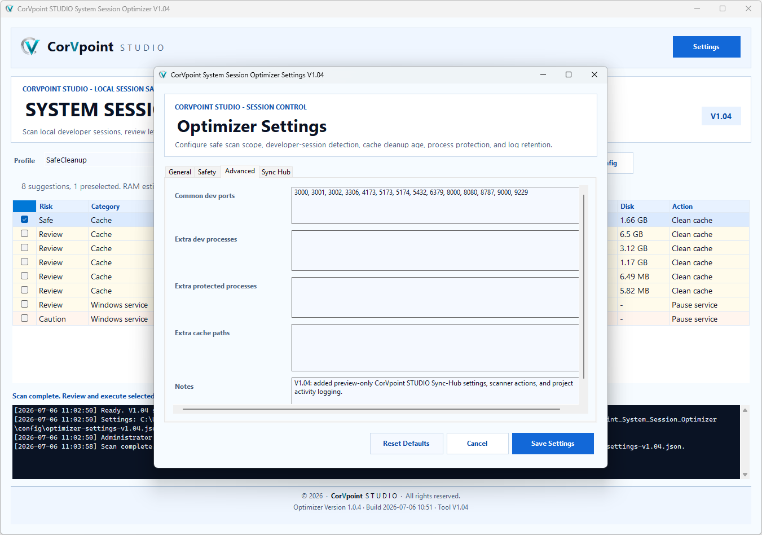
Task: Close the main Optimizer window
Action: (x=748, y=8)
